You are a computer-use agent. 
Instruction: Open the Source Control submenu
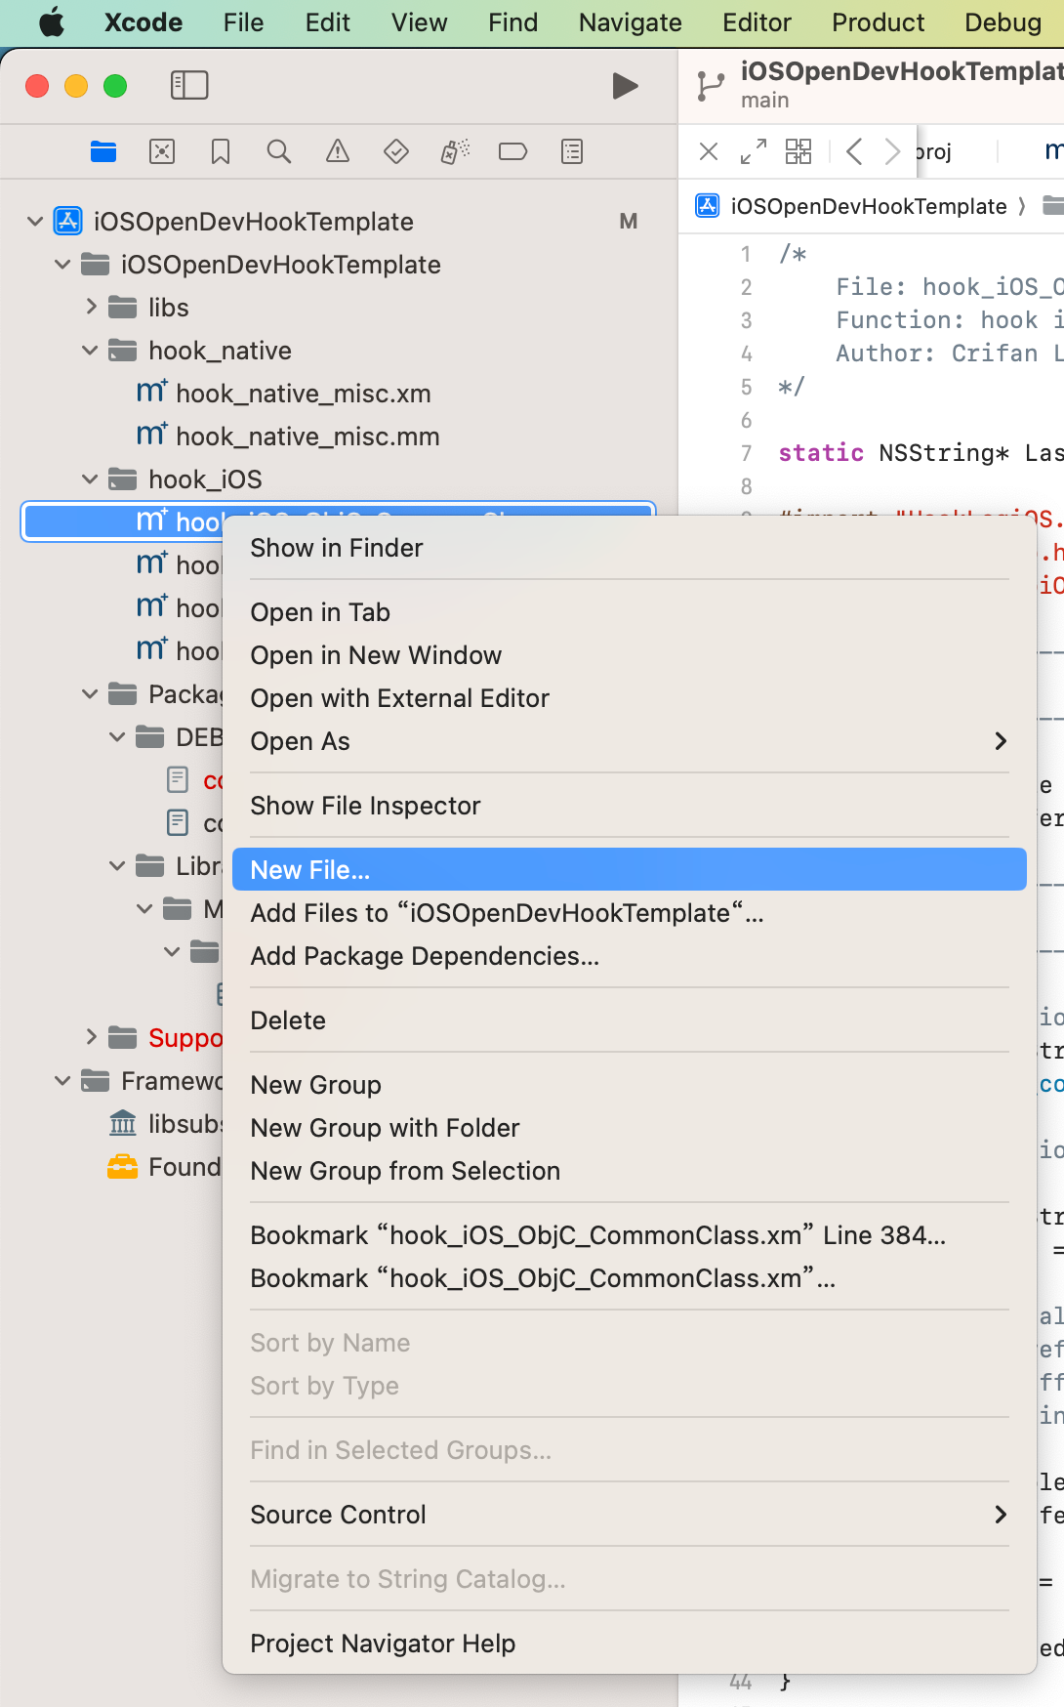click(x=629, y=1515)
